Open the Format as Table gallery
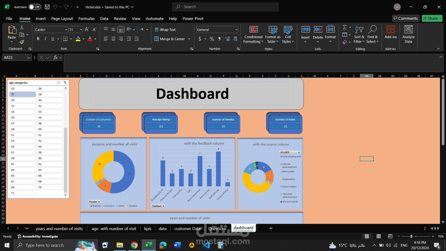The width and height of the screenshot is (446, 251). [x=273, y=34]
